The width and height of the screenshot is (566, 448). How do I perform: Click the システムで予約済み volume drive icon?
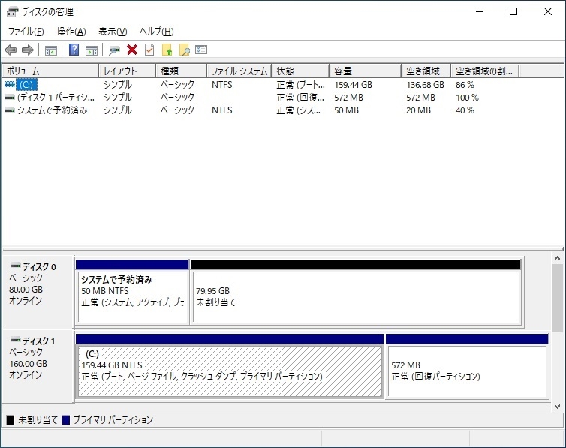pyautogui.click(x=10, y=110)
